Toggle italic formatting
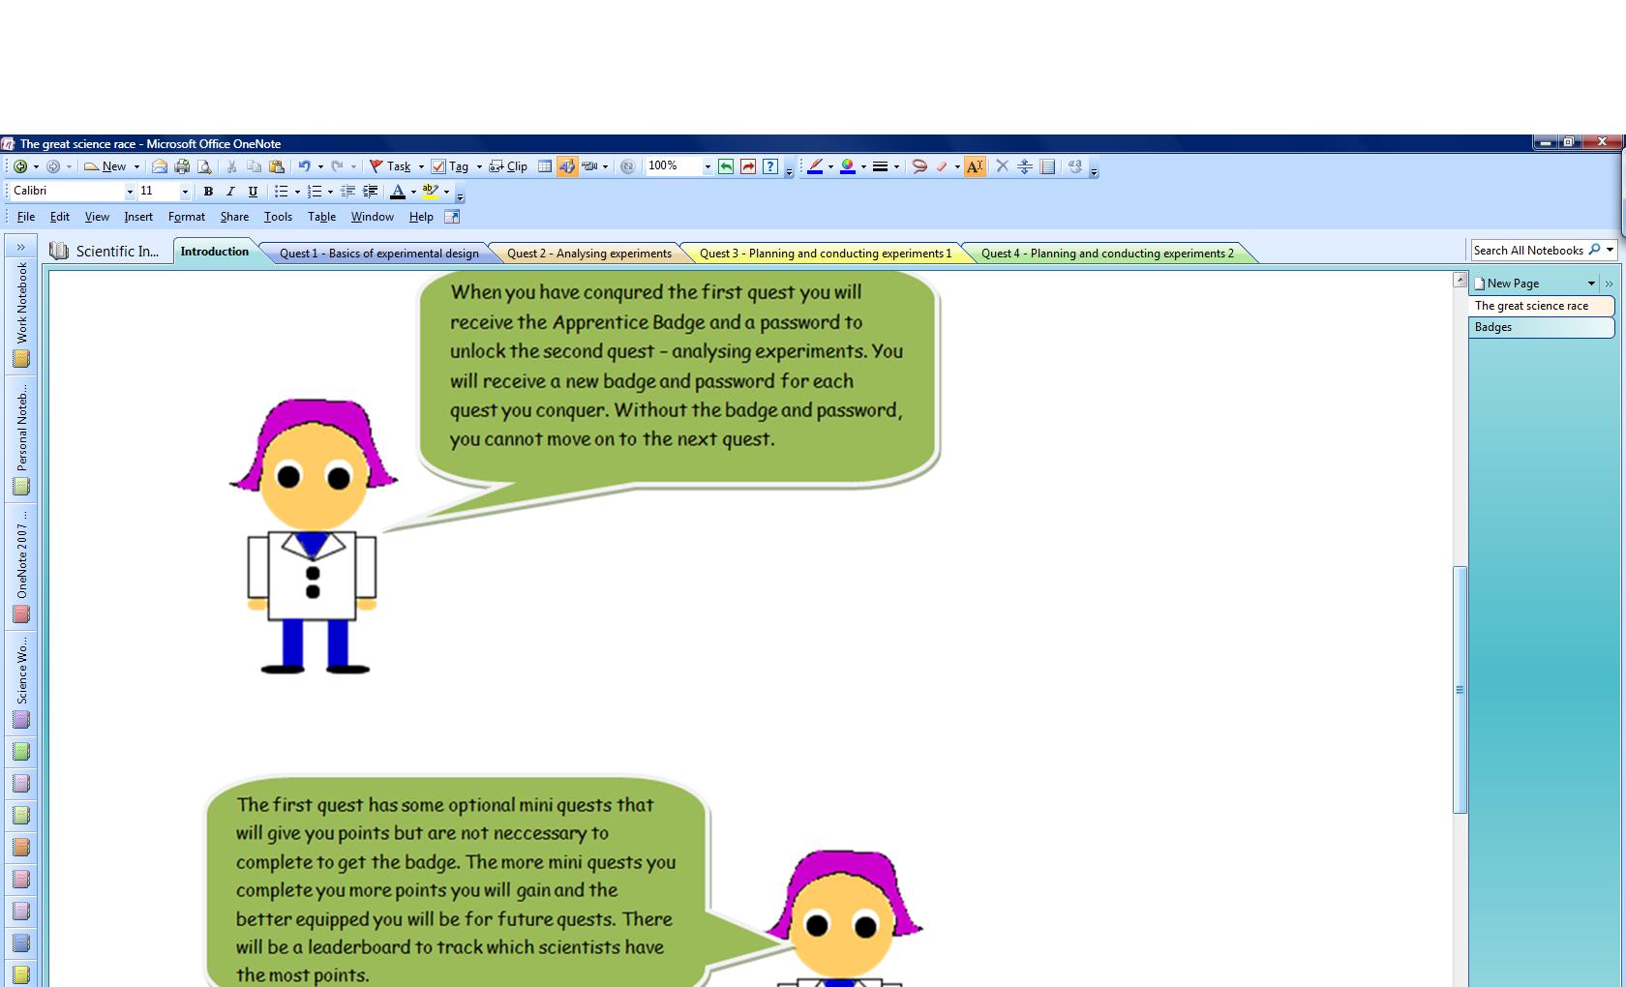Screen dimensions: 1626x987 (230, 192)
